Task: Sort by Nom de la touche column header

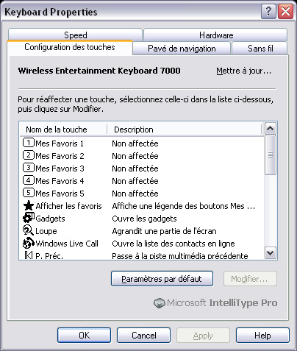Action: click(x=63, y=130)
